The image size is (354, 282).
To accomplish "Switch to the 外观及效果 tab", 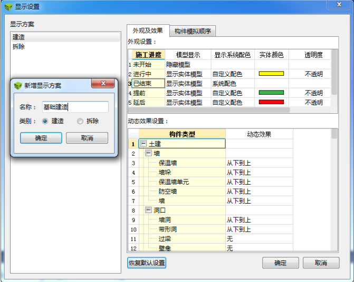I will (148, 31).
